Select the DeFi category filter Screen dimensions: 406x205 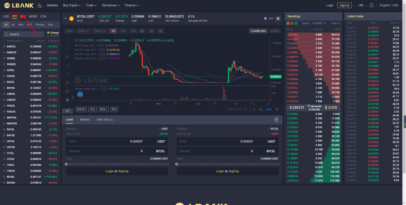(21, 24)
